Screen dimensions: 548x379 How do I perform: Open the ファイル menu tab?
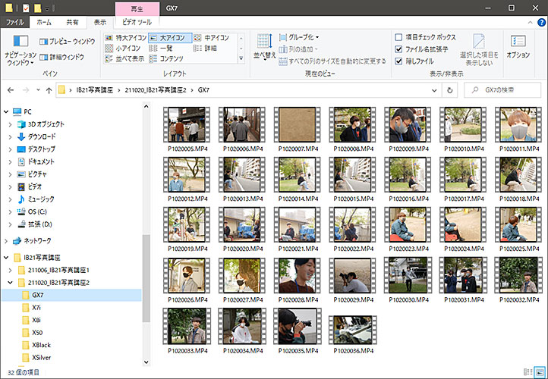coord(14,23)
